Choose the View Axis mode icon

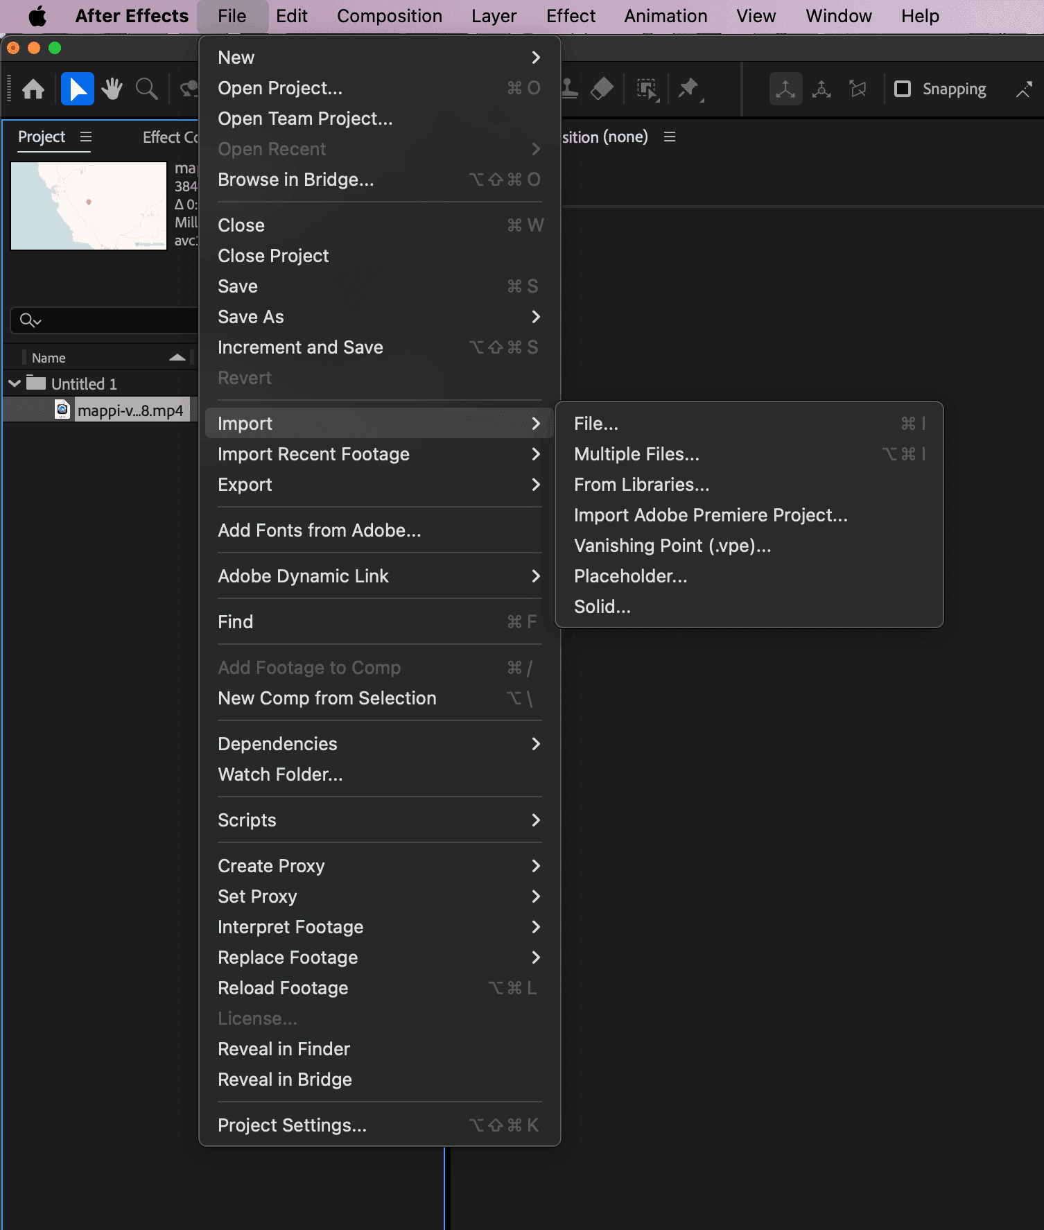[x=858, y=89]
